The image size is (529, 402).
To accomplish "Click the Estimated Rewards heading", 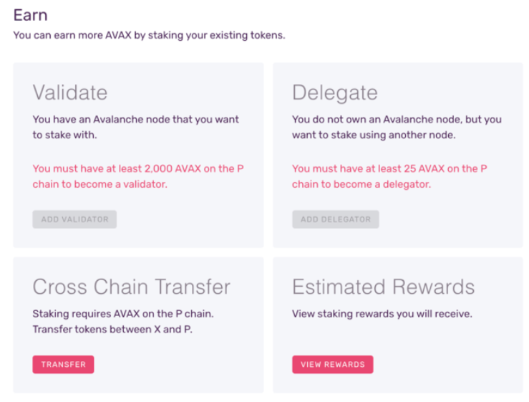I will pyautogui.click(x=383, y=287).
